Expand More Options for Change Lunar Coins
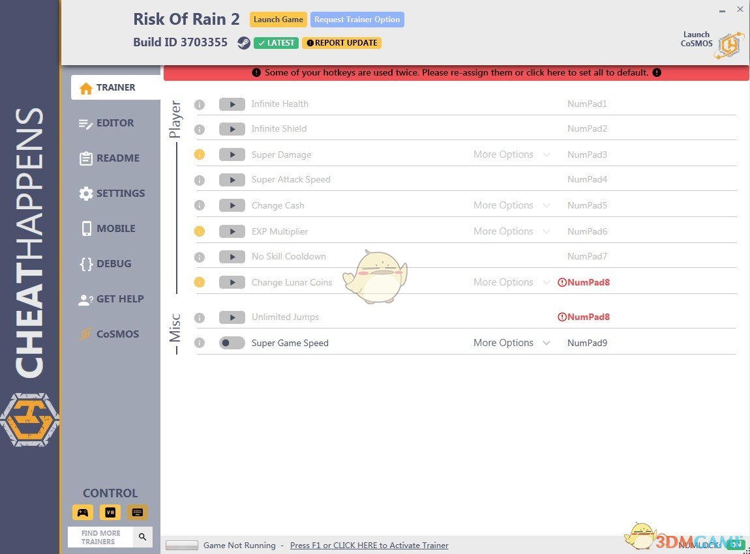Viewport: 750px width, 554px height. coord(511,282)
